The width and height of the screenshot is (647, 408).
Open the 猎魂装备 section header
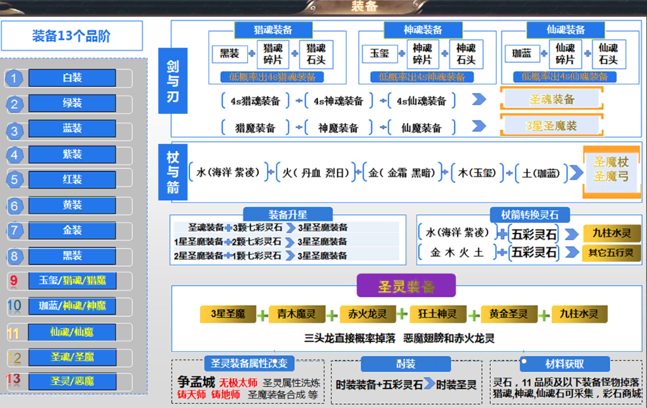tap(273, 30)
